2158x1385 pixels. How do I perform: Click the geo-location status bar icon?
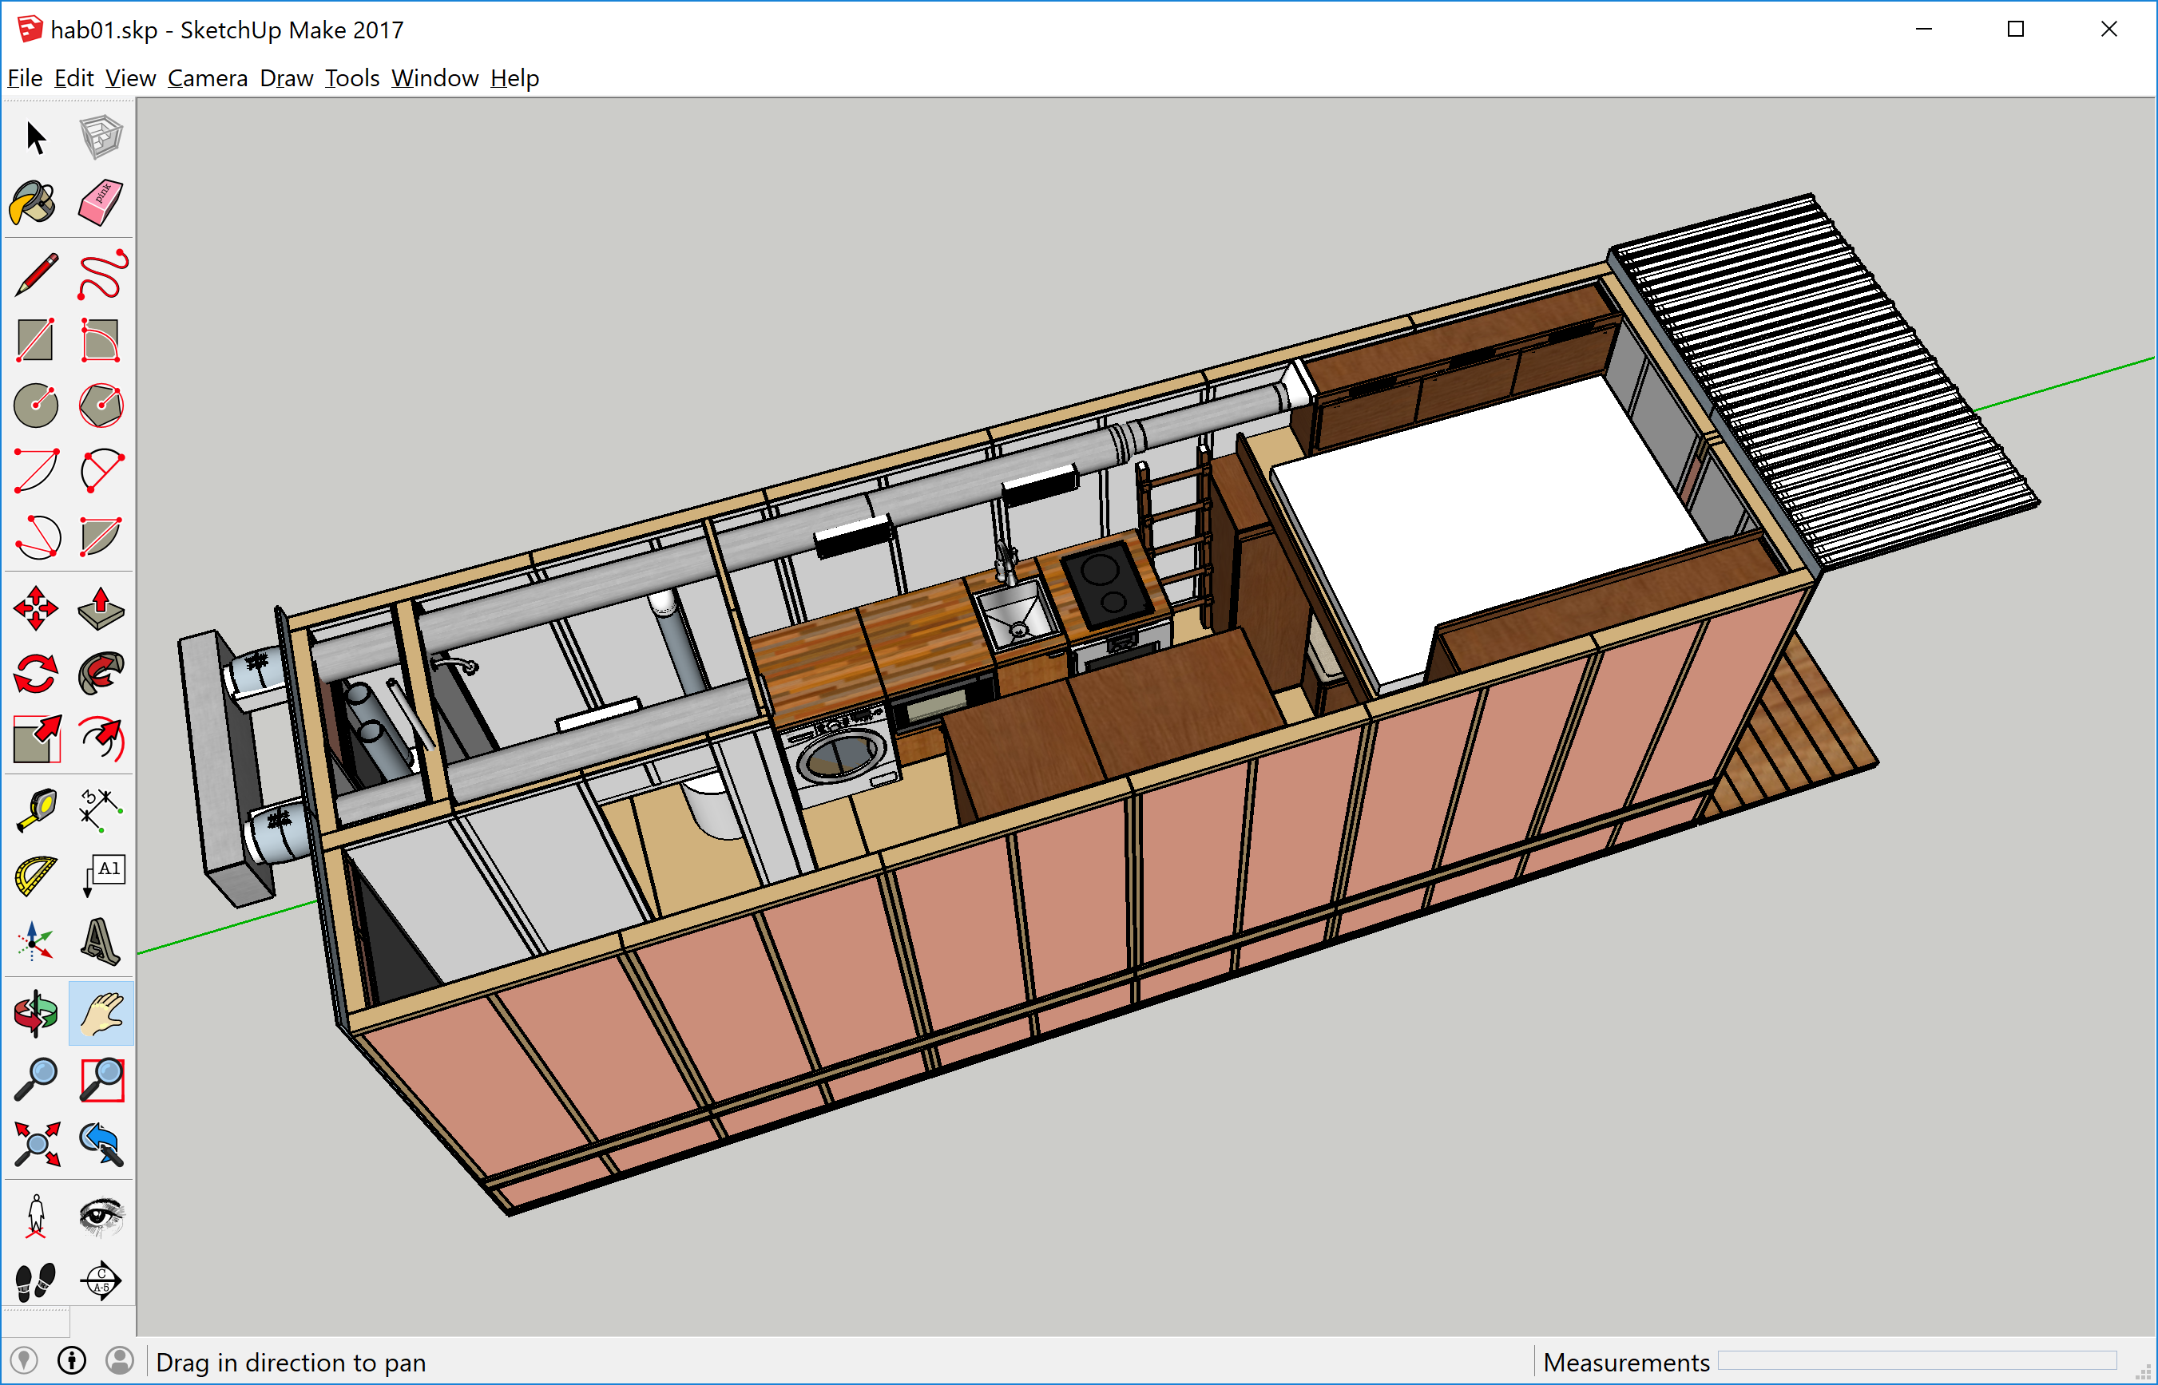pos(23,1361)
